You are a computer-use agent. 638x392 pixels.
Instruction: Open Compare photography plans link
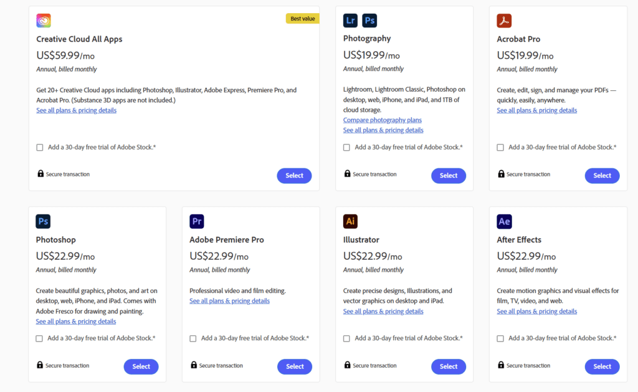pos(382,120)
